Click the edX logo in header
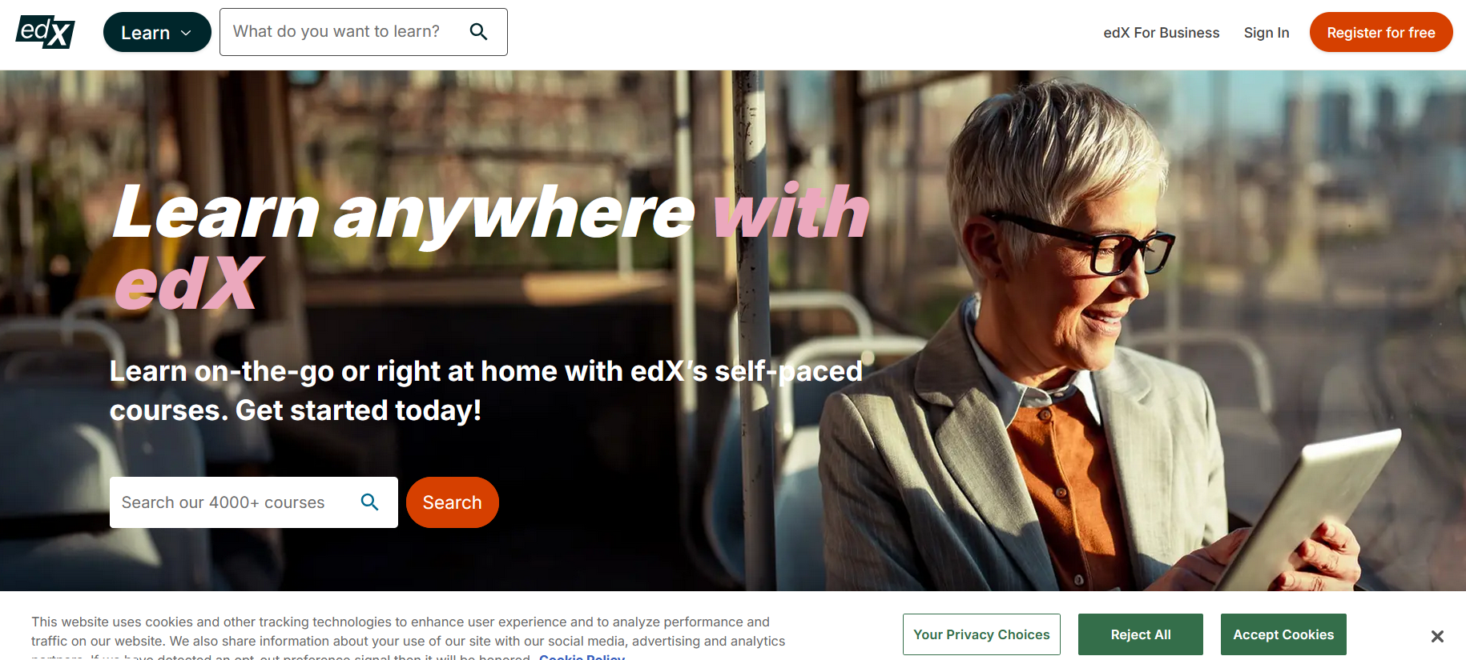Screen dimensions: 1466x660 click(x=46, y=32)
